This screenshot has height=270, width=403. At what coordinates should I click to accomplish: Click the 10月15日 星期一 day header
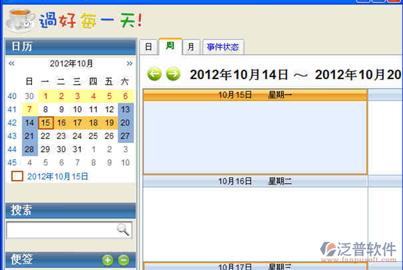tap(255, 94)
